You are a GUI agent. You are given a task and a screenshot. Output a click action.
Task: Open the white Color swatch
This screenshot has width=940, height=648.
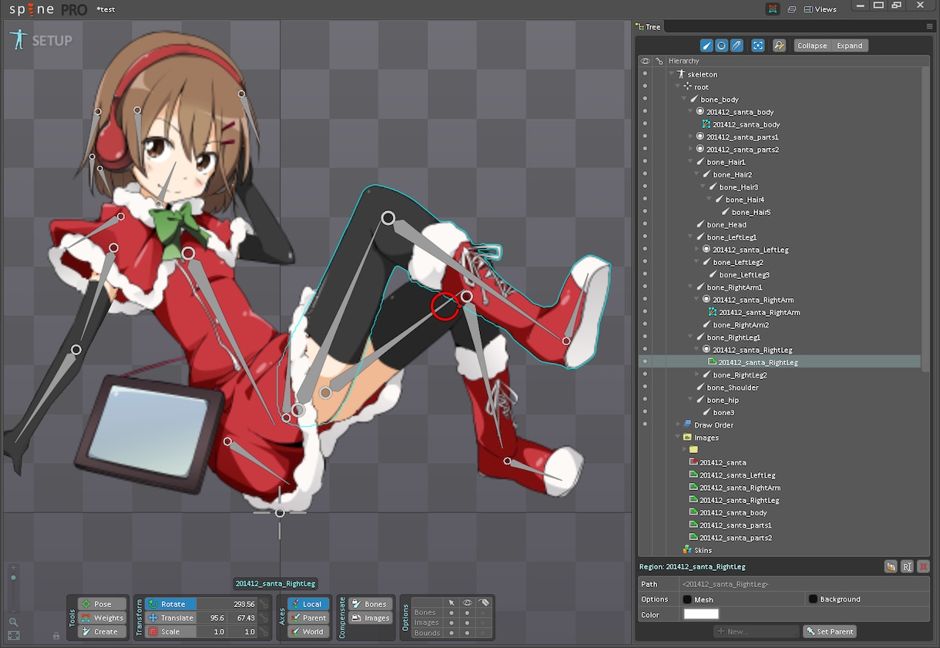pos(701,614)
